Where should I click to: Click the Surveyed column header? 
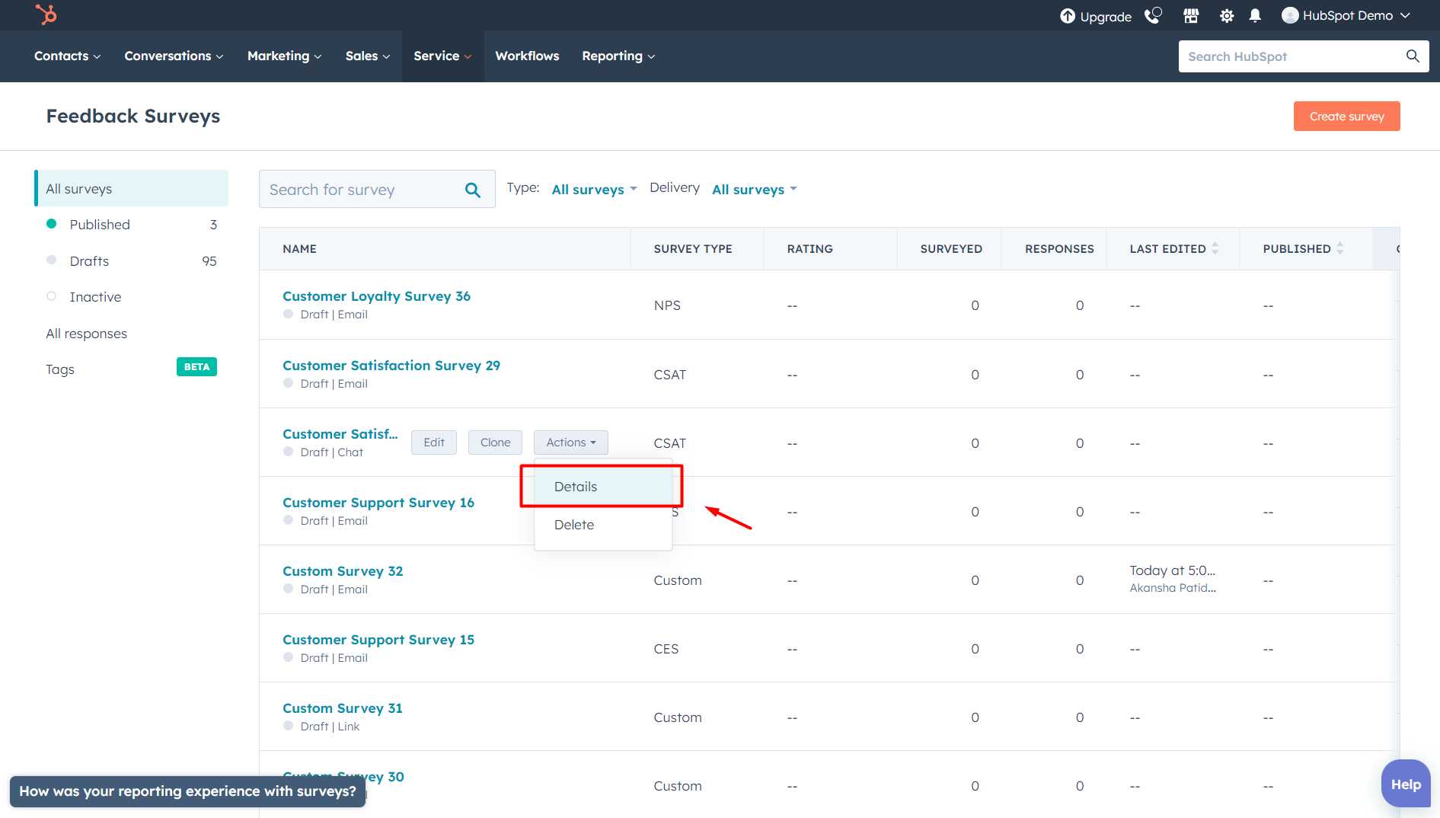tap(951, 249)
